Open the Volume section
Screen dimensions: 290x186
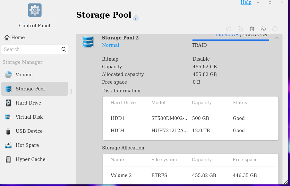(35, 75)
